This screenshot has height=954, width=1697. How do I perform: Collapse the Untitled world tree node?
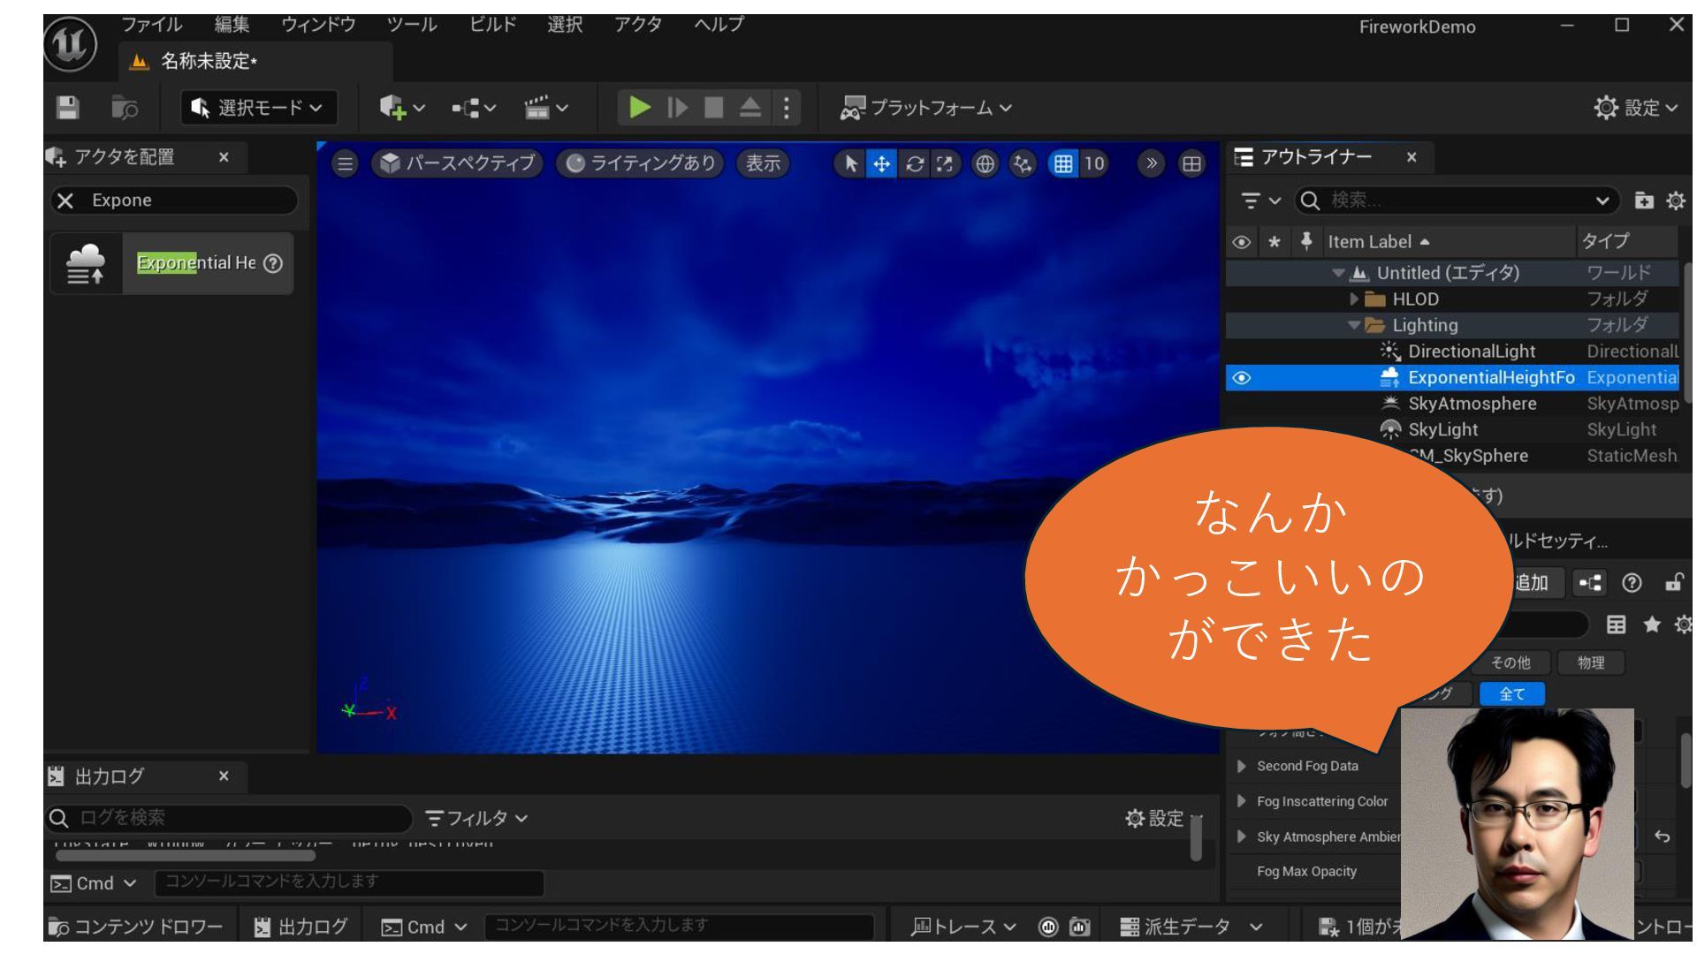tap(1338, 273)
